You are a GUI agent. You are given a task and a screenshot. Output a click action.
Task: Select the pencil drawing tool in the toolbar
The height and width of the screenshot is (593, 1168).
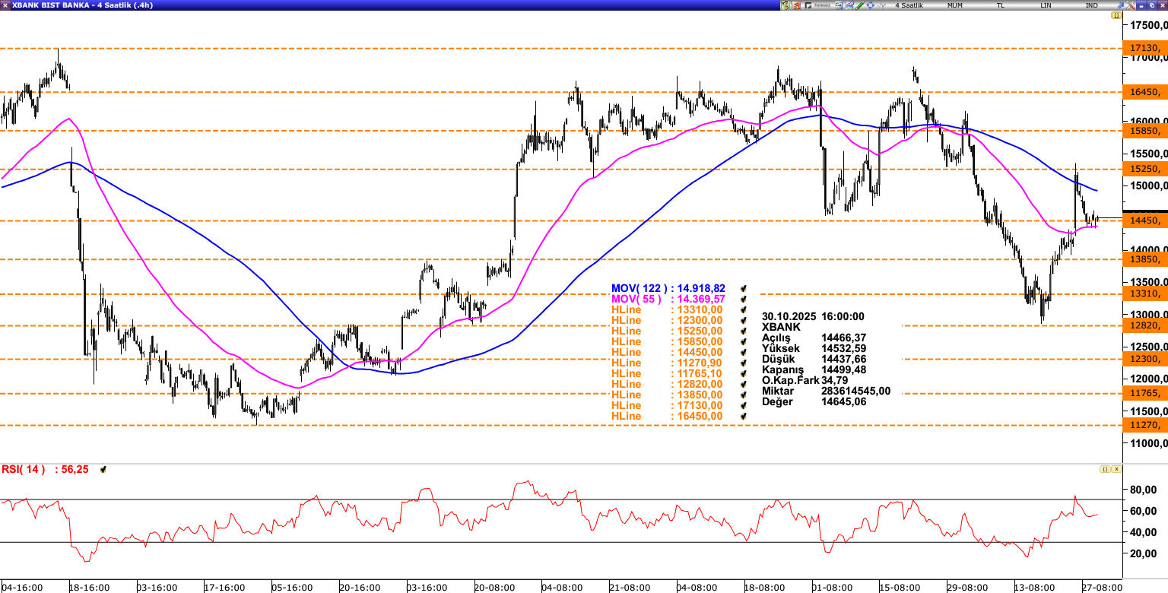click(x=859, y=5)
